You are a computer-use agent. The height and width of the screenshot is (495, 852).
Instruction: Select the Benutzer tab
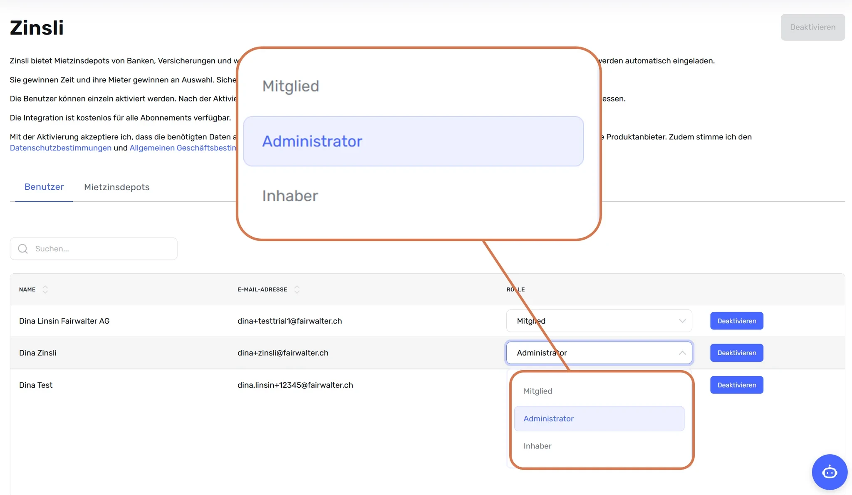point(44,187)
